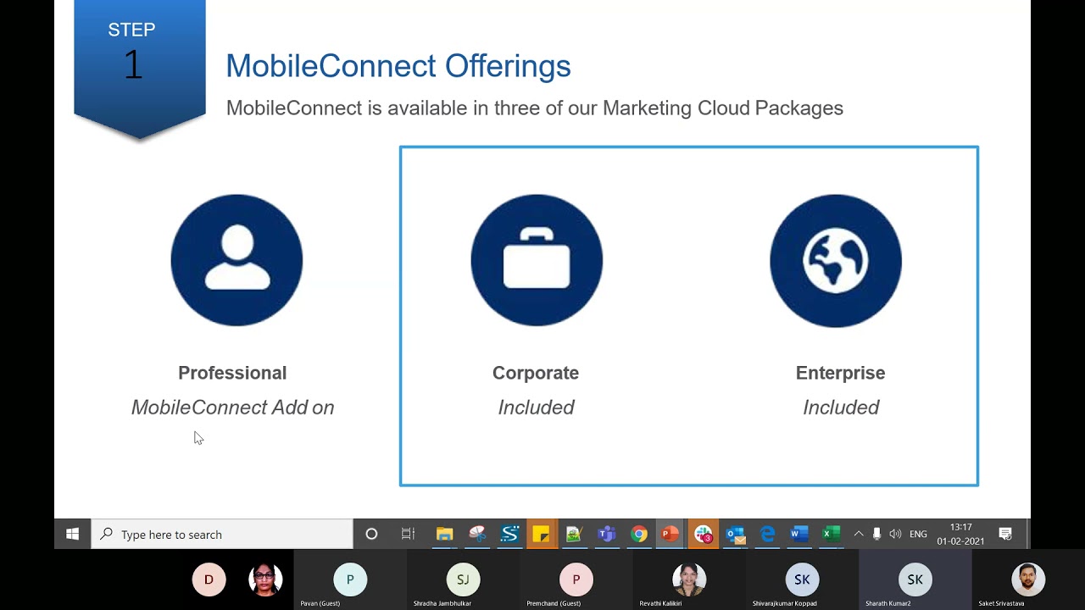This screenshot has height=610, width=1085.
Task: Select Saket Srivastava participant tile
Action: point(1028,579)
